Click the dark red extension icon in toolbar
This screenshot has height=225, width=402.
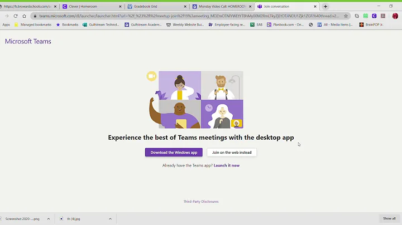pos(383,16)
